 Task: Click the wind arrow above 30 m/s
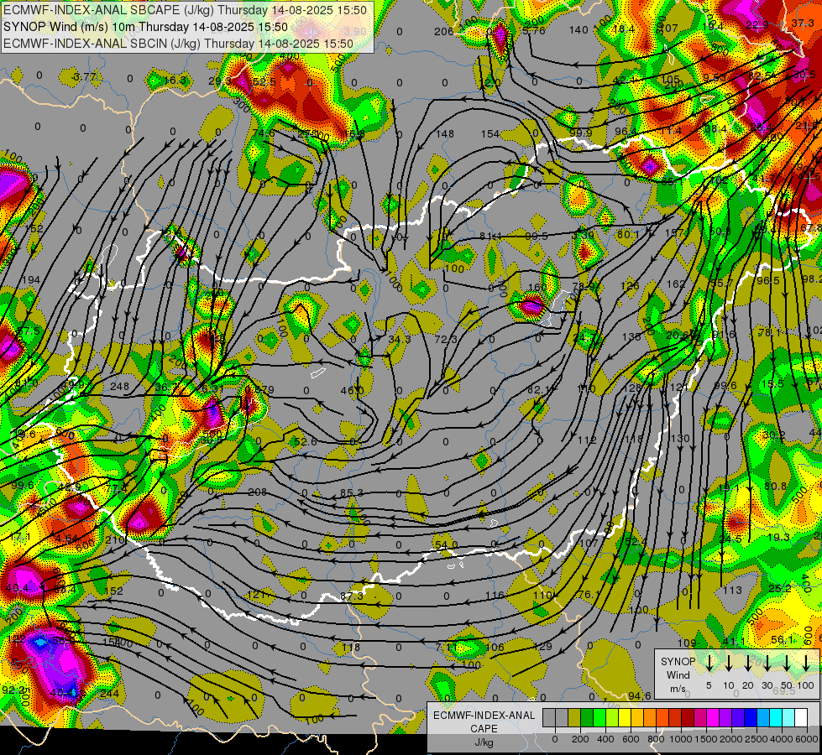pos(767,663)
